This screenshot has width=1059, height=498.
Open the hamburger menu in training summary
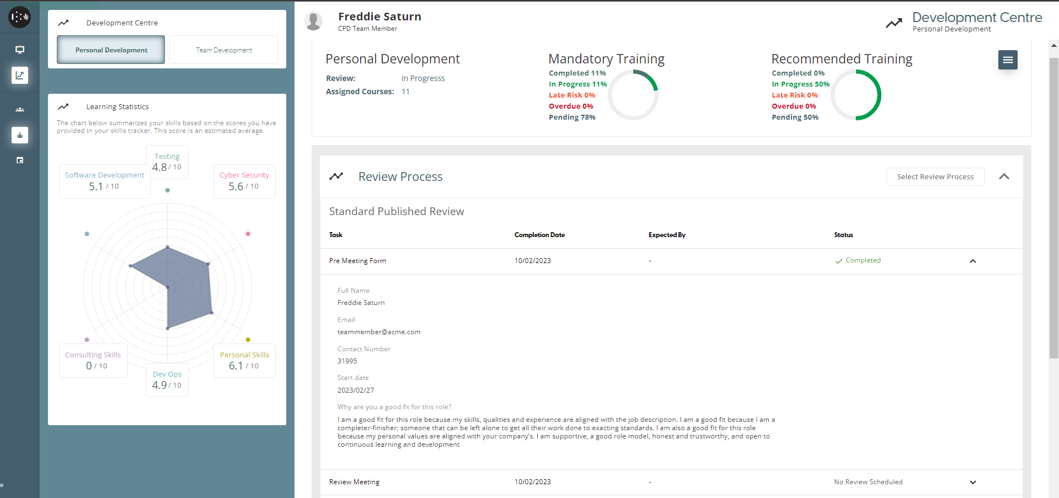coord(1007,60)
